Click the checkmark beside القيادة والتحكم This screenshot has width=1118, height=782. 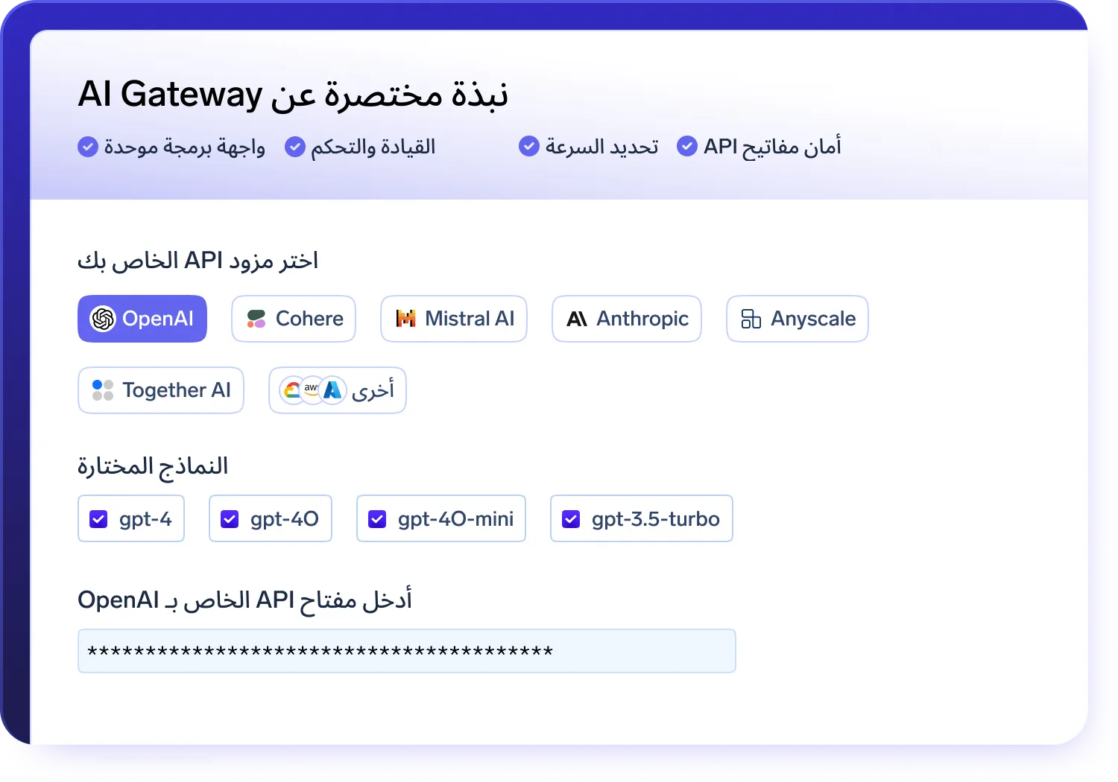pyautogui.click(x=295, y=147)
